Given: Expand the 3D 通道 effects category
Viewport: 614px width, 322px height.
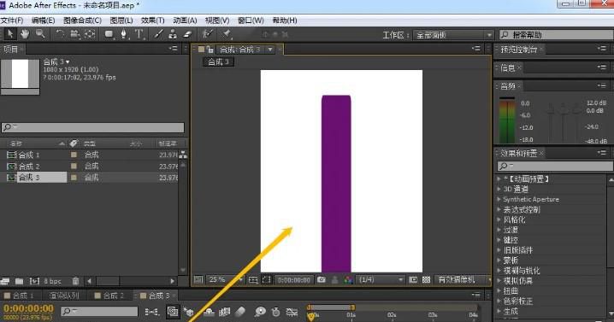Looking at the screenshot, I should pos(499,189).
